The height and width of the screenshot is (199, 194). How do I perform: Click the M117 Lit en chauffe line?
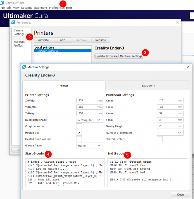pos(46,169)
